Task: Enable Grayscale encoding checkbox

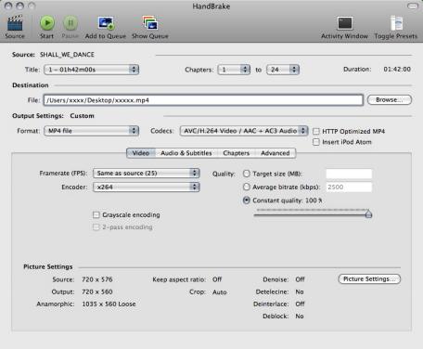Action: coord(96,214)
